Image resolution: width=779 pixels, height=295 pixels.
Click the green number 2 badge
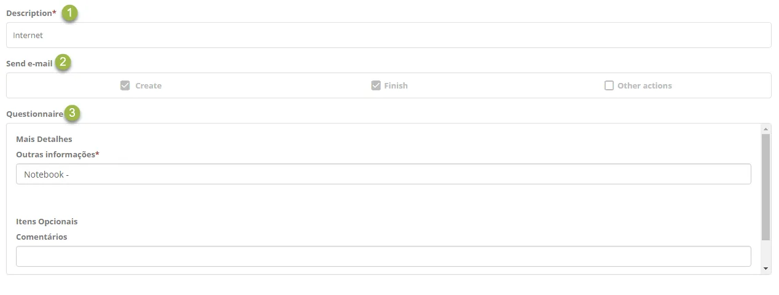63,63
